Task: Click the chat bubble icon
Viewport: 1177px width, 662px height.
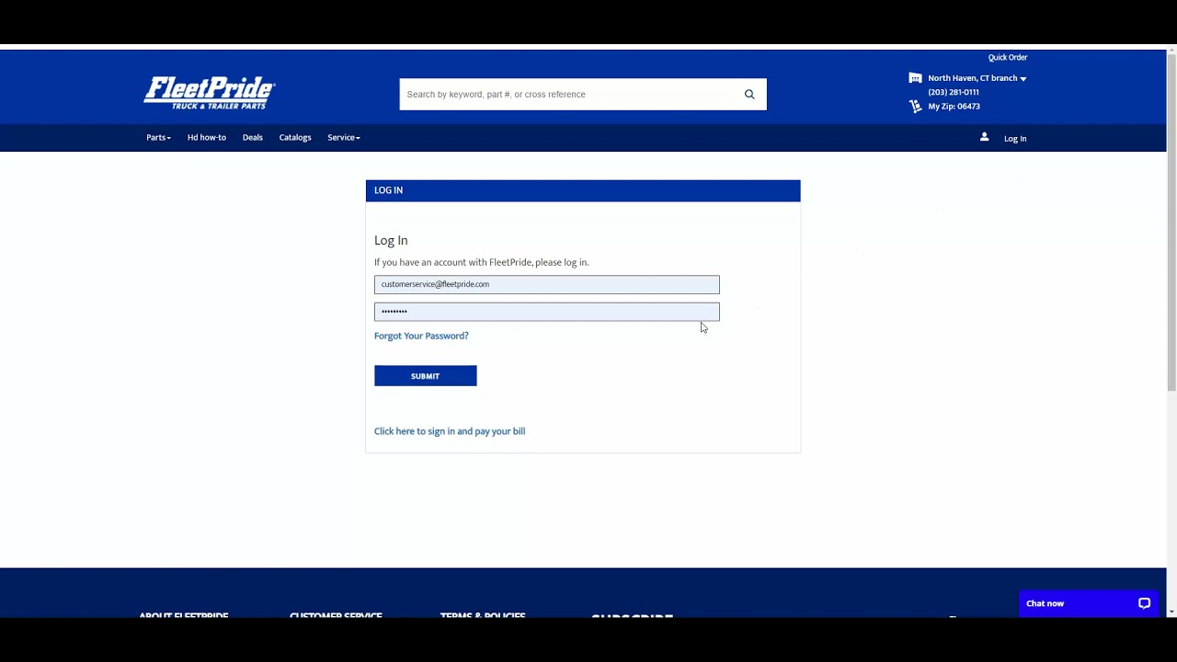Action: [1144, 603]
